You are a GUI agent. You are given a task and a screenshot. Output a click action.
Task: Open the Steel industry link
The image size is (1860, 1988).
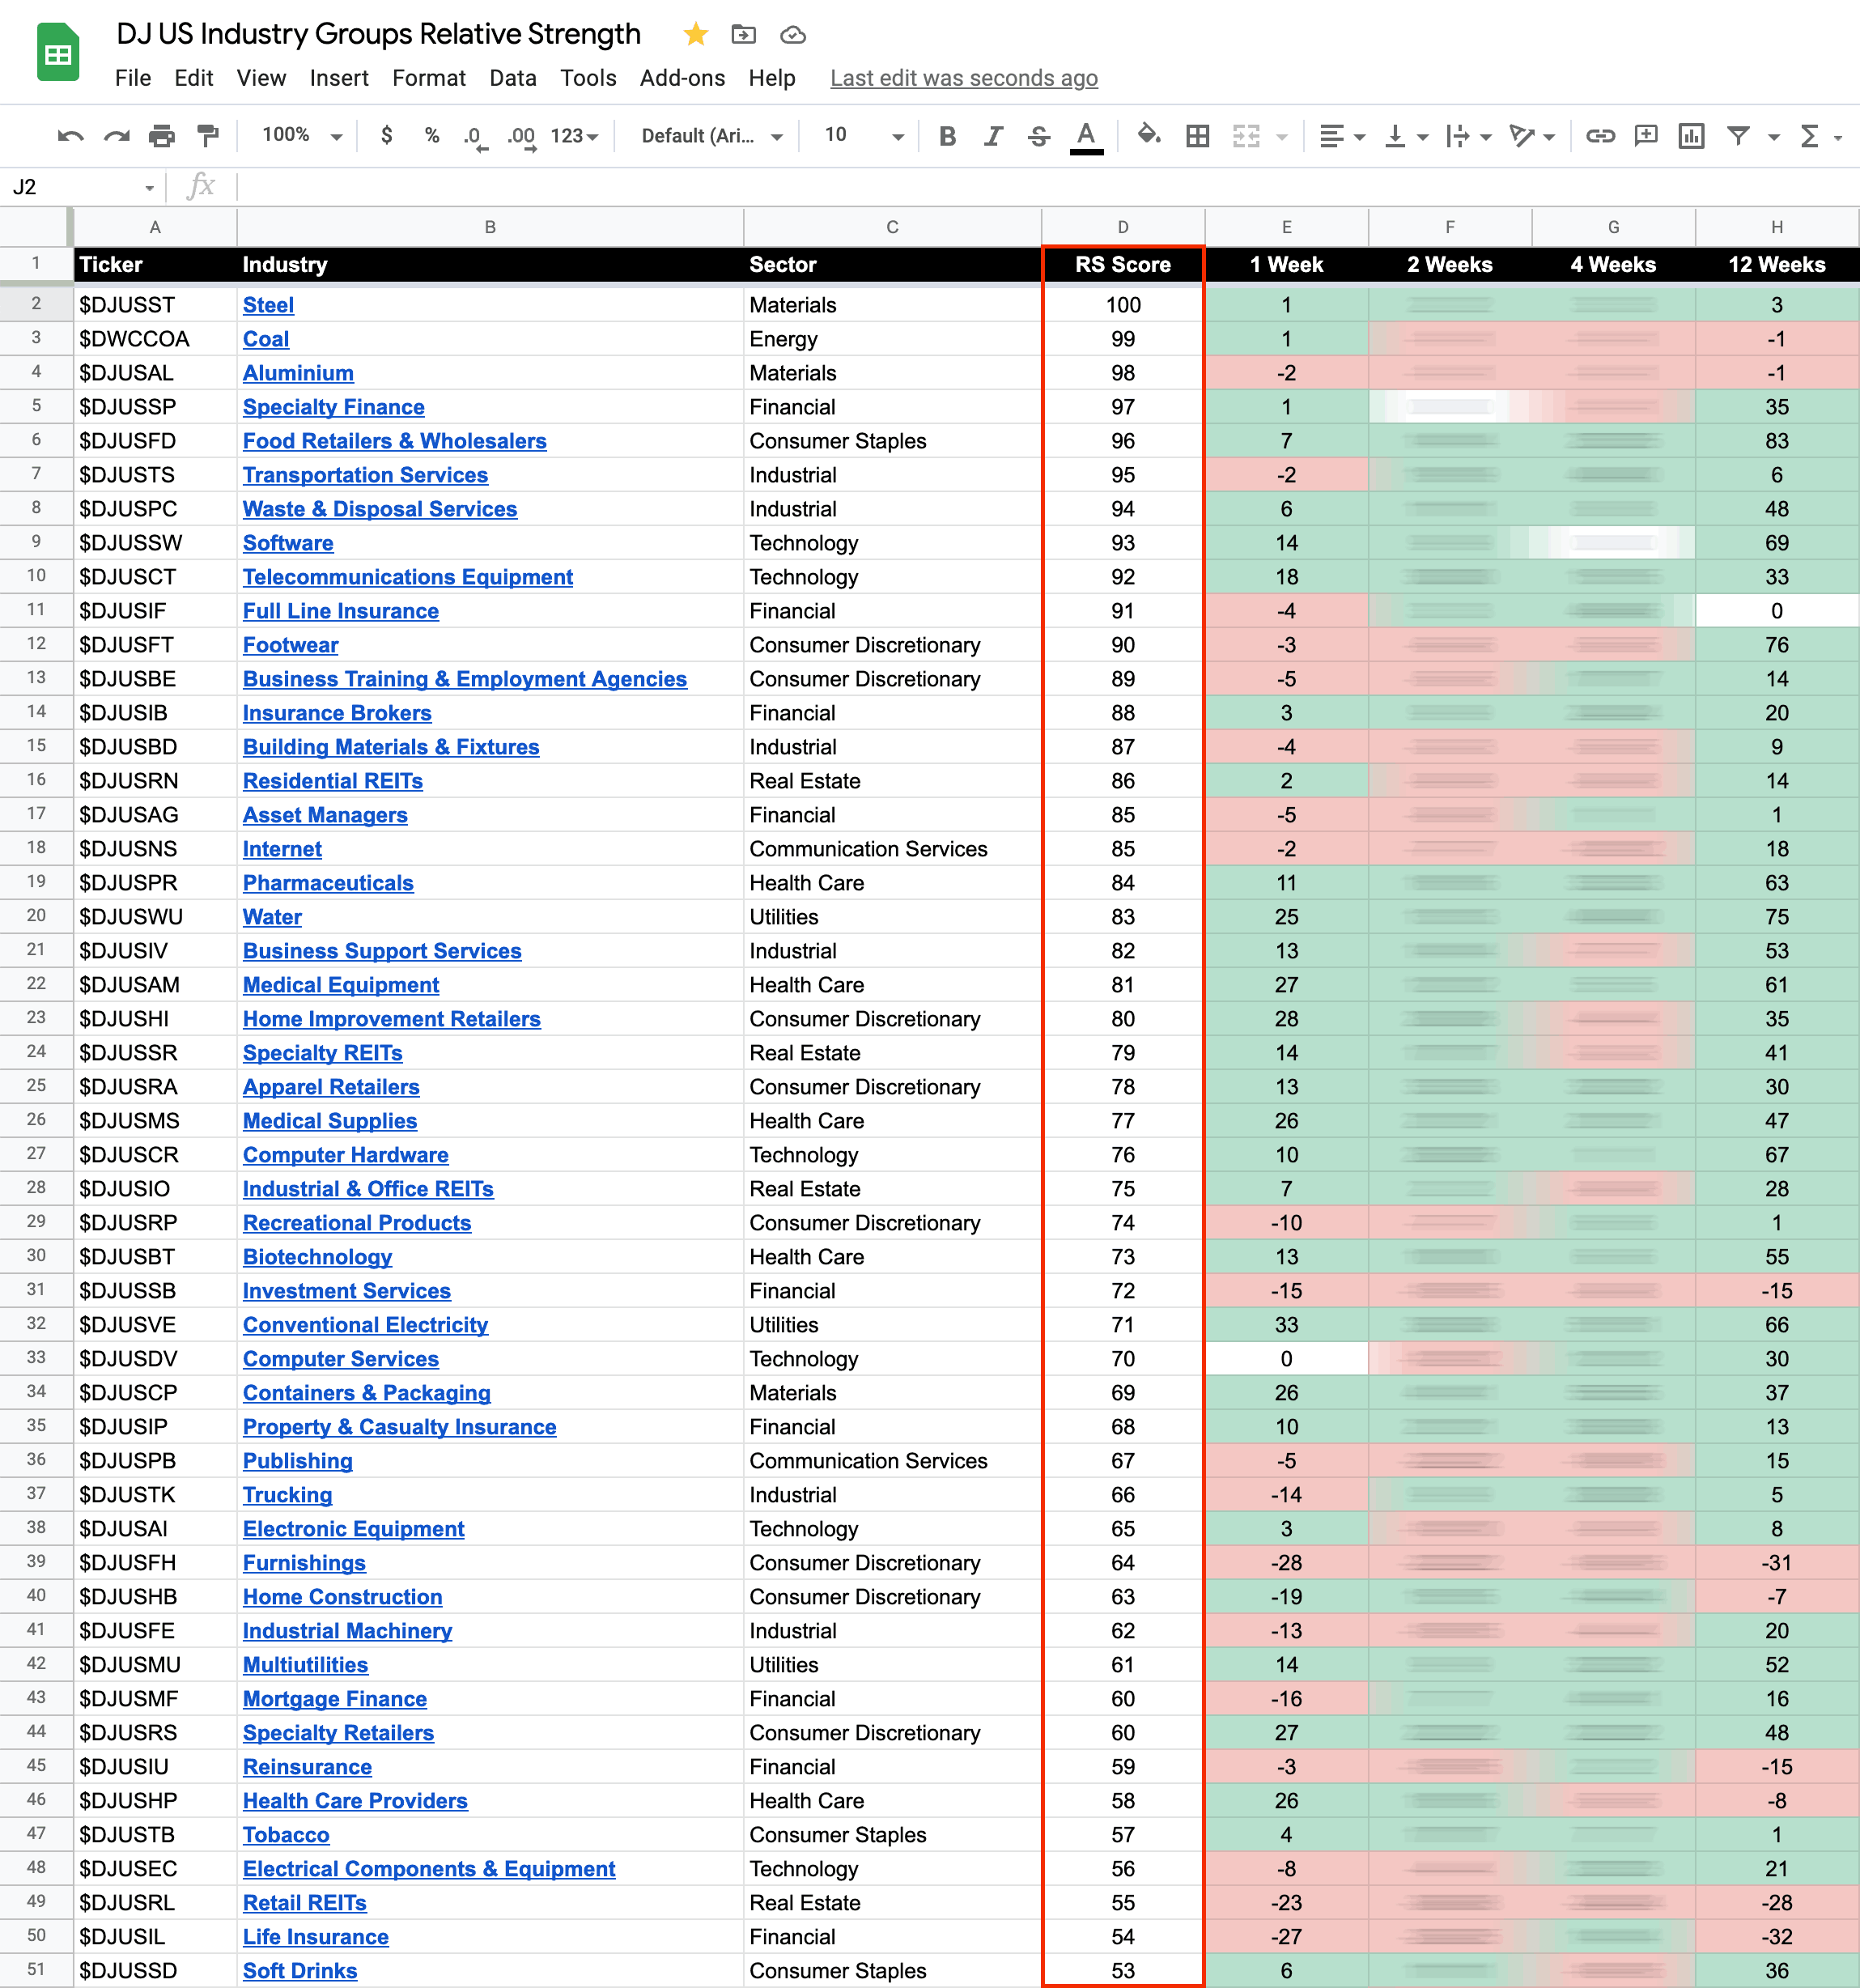coord(268,305)
